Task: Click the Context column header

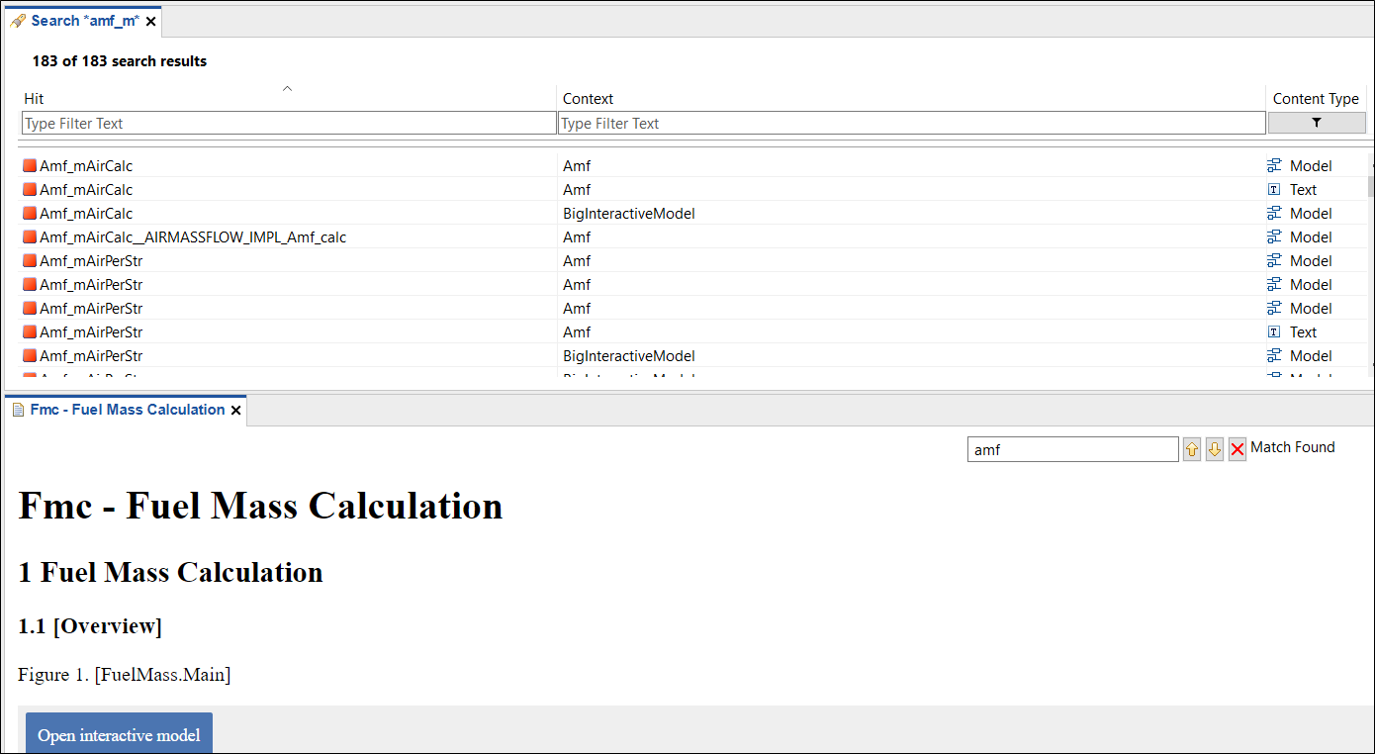Action: pos(588,99)
